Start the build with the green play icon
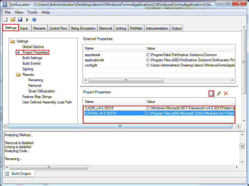The height and width of the screenshot is (186, 249). tap(27, 19)
